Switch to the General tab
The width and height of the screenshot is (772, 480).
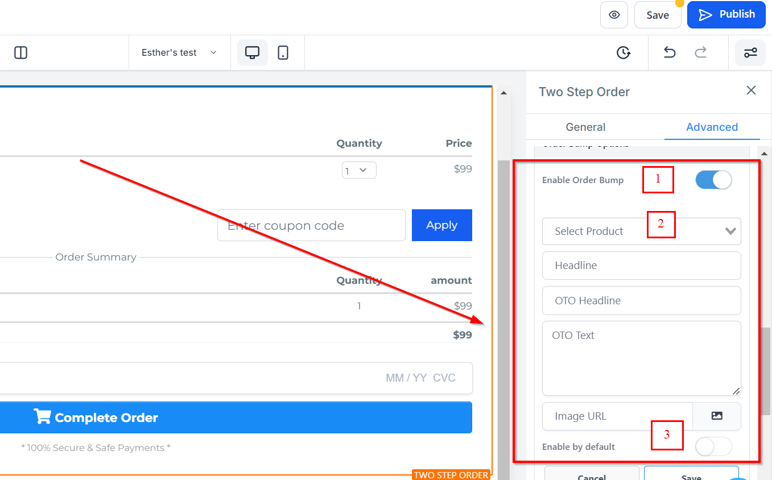point(585,127)
